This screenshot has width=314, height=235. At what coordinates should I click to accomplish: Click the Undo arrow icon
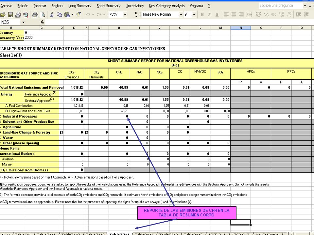88,14
